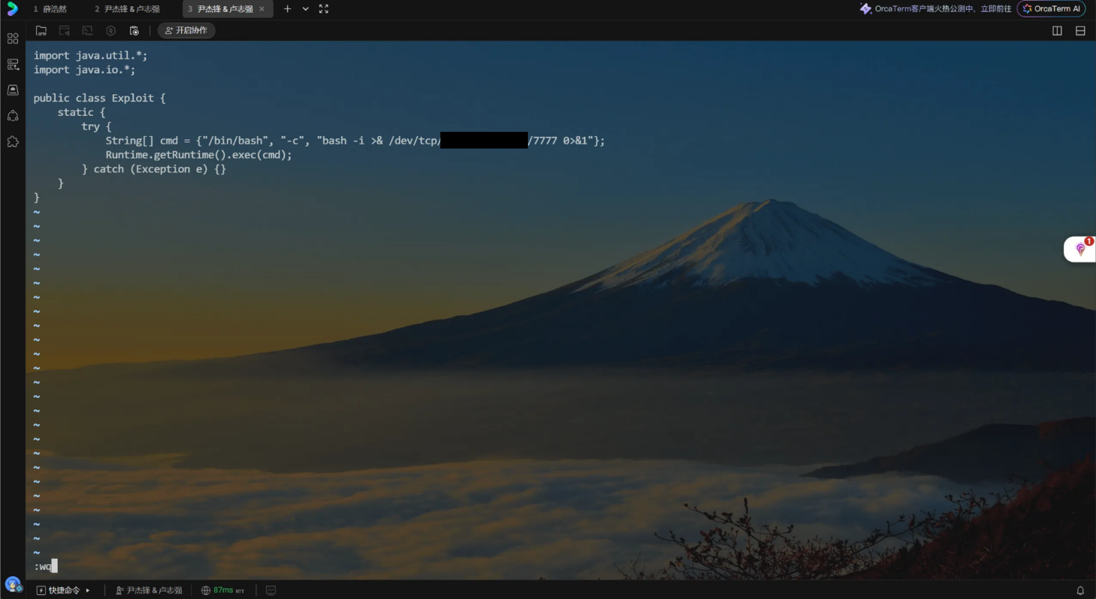The width and height of the screenshot is (1096, 599).
Task: Close tab 3 with its X
Action: click(x=262, y=9)
